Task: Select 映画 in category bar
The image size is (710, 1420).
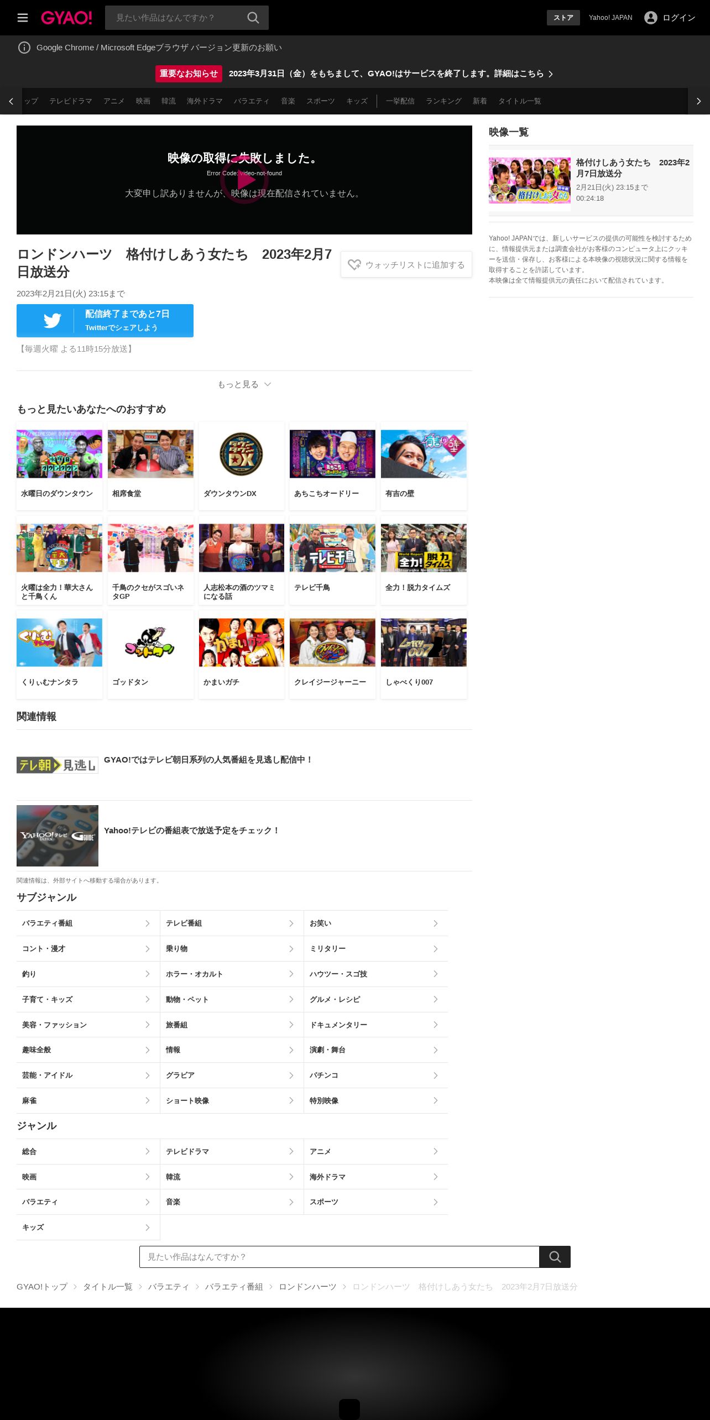Action: [x=143, y=101]
